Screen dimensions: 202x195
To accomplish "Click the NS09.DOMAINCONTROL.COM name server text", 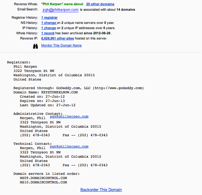I will pos(43,178).
